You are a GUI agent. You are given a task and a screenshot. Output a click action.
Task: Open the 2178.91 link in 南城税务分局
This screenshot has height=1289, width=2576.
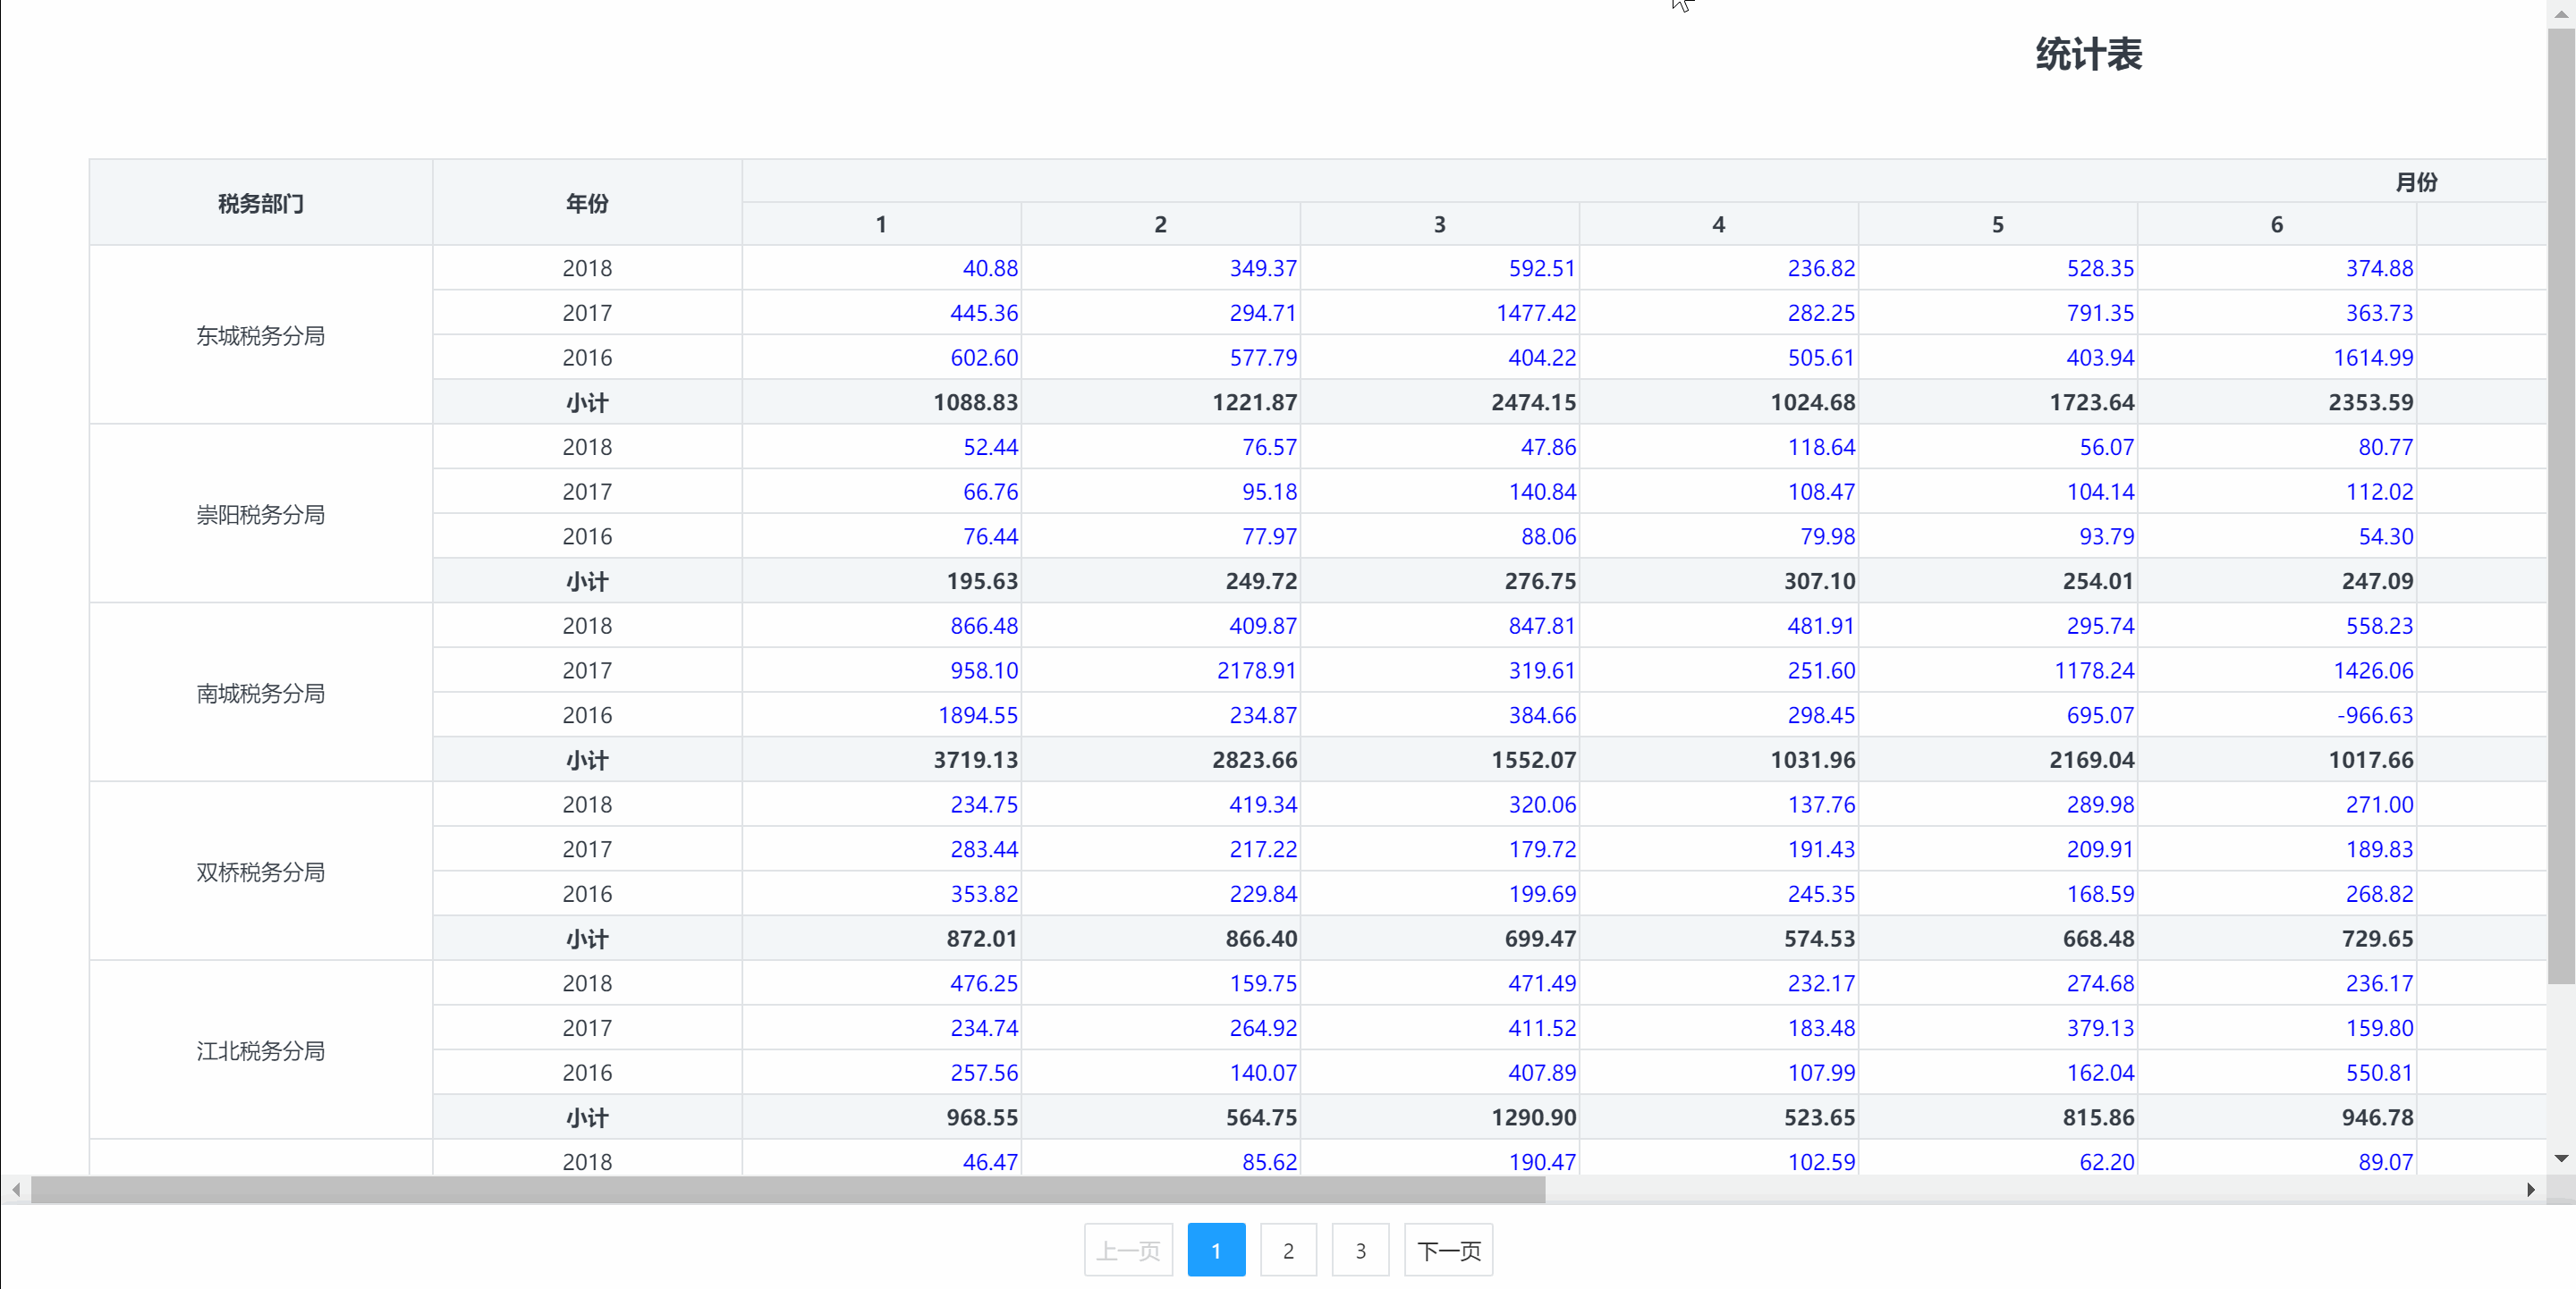click(x=1256, y=670)
